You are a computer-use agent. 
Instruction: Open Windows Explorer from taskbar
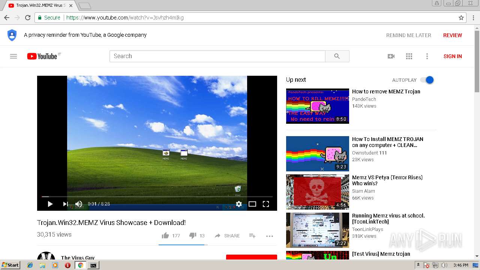pyautogui.click(x=42, y=265)
